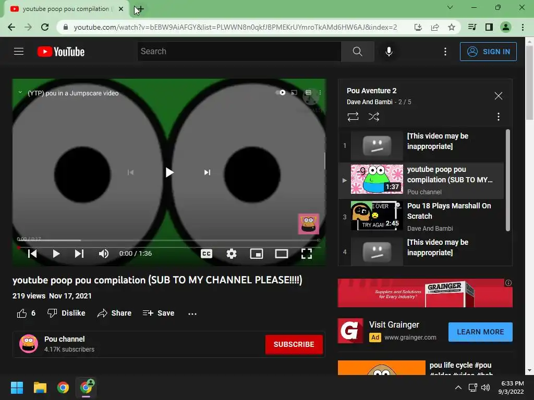Show hidden system tray icons
534x400 pixels.
(x=458, y=387)
